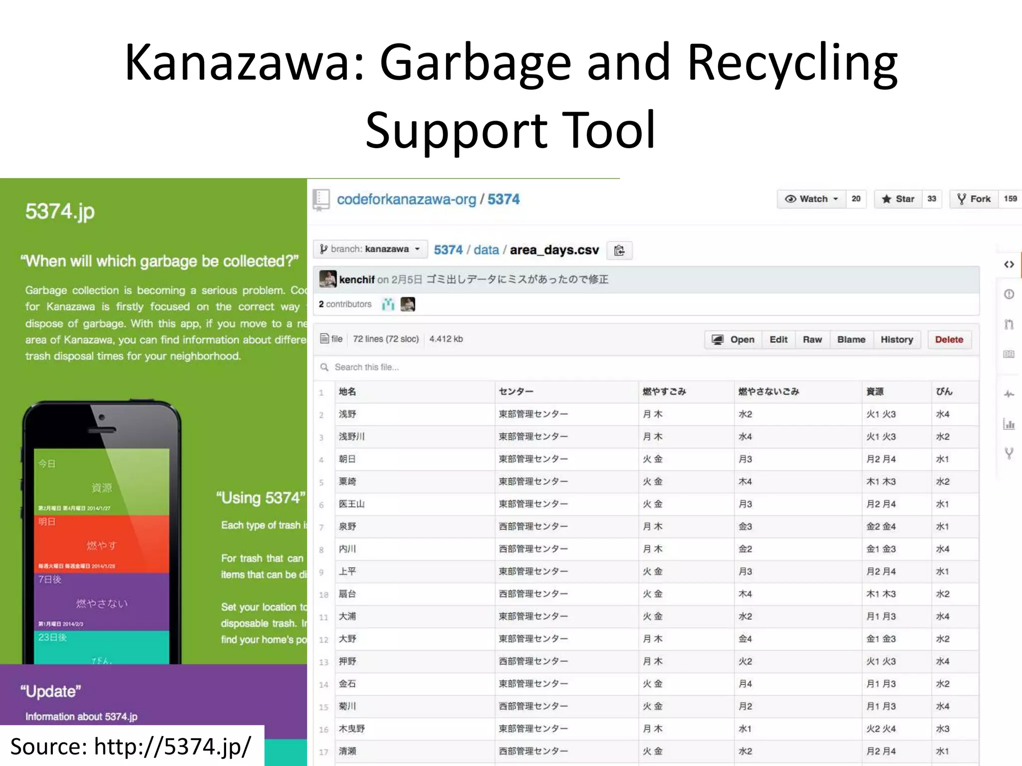Click the green 資源 band on phone screen

(102, 482)
